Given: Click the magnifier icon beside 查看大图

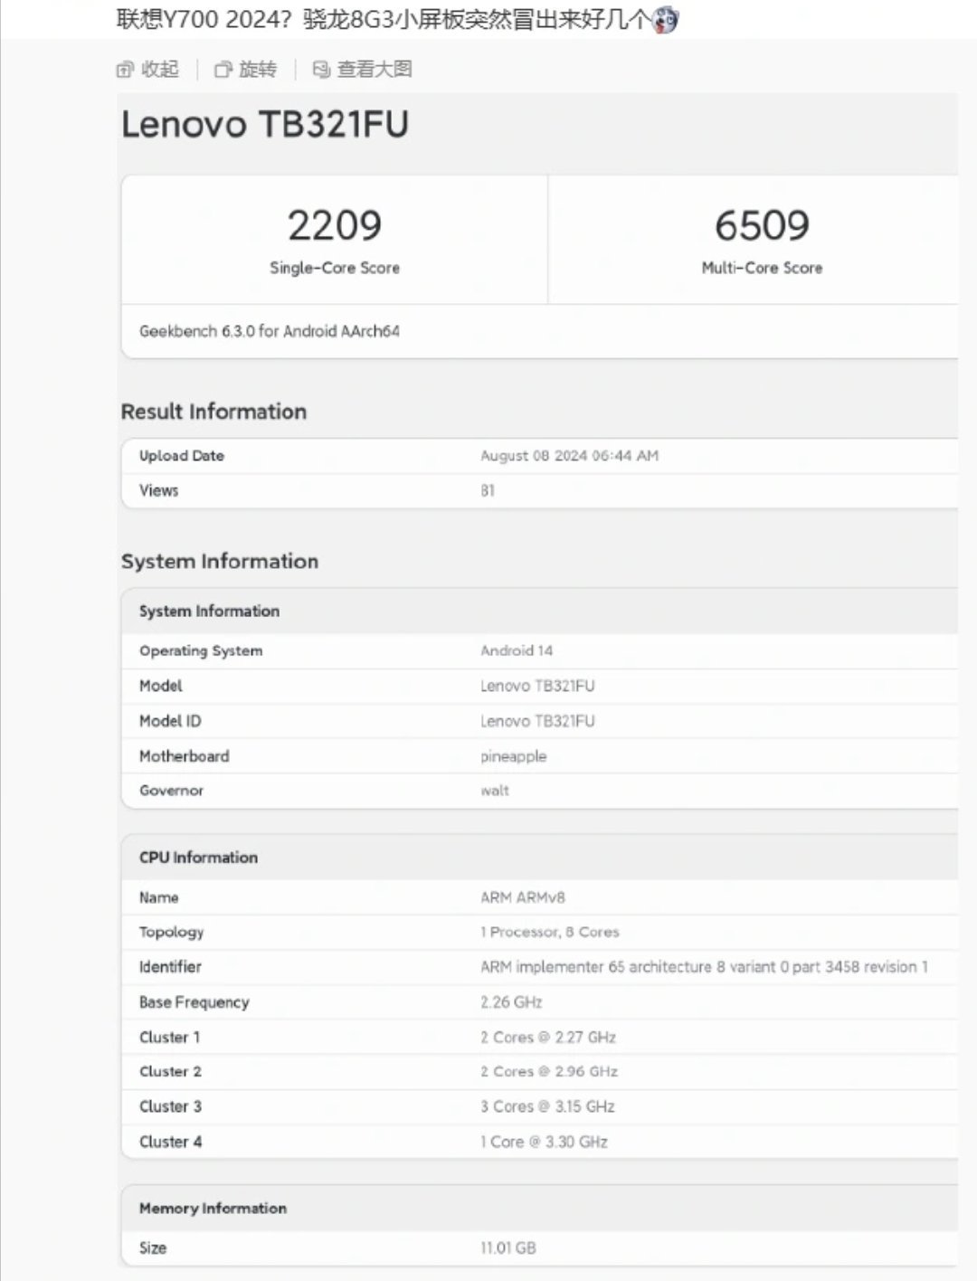Looking at the screenshot, I should click(321, 70).
